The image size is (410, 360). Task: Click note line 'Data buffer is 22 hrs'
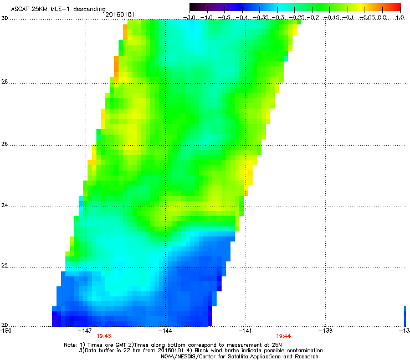tap(201, 351)
